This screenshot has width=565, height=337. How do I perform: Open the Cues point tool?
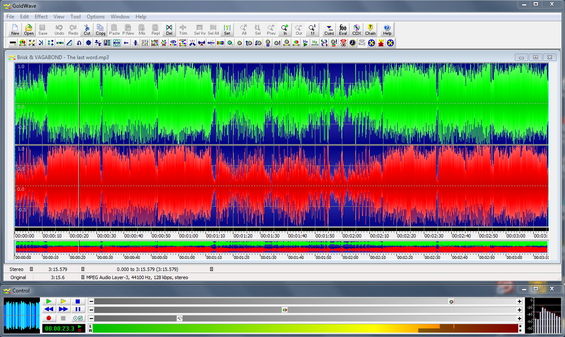pyautogui.click(x=329, y=30)
